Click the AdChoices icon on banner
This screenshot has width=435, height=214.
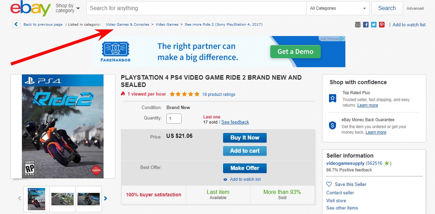coord(342,39)
